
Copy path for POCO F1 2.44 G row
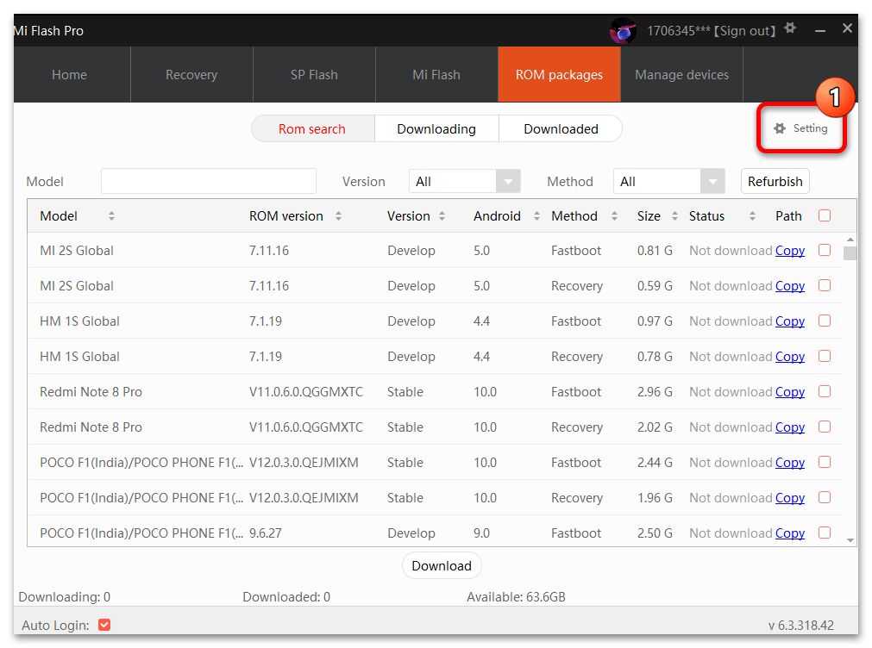(x=790, y=463)
